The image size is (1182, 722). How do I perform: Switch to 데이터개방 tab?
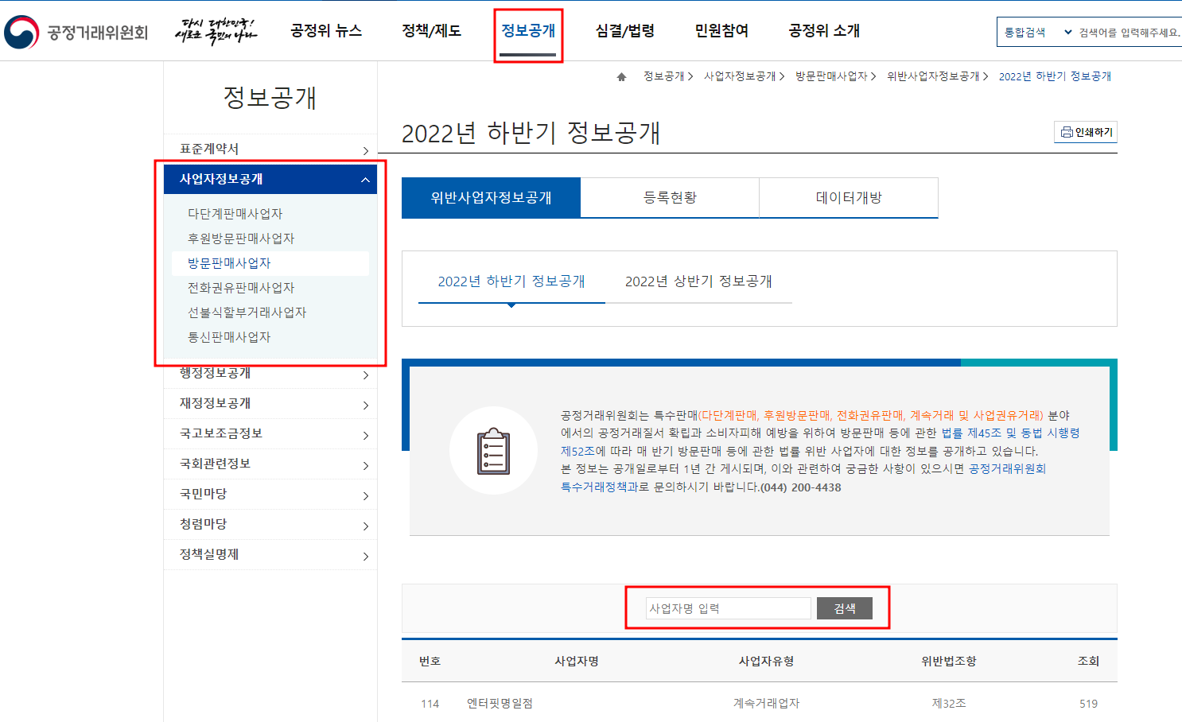[x=849, y=197]
